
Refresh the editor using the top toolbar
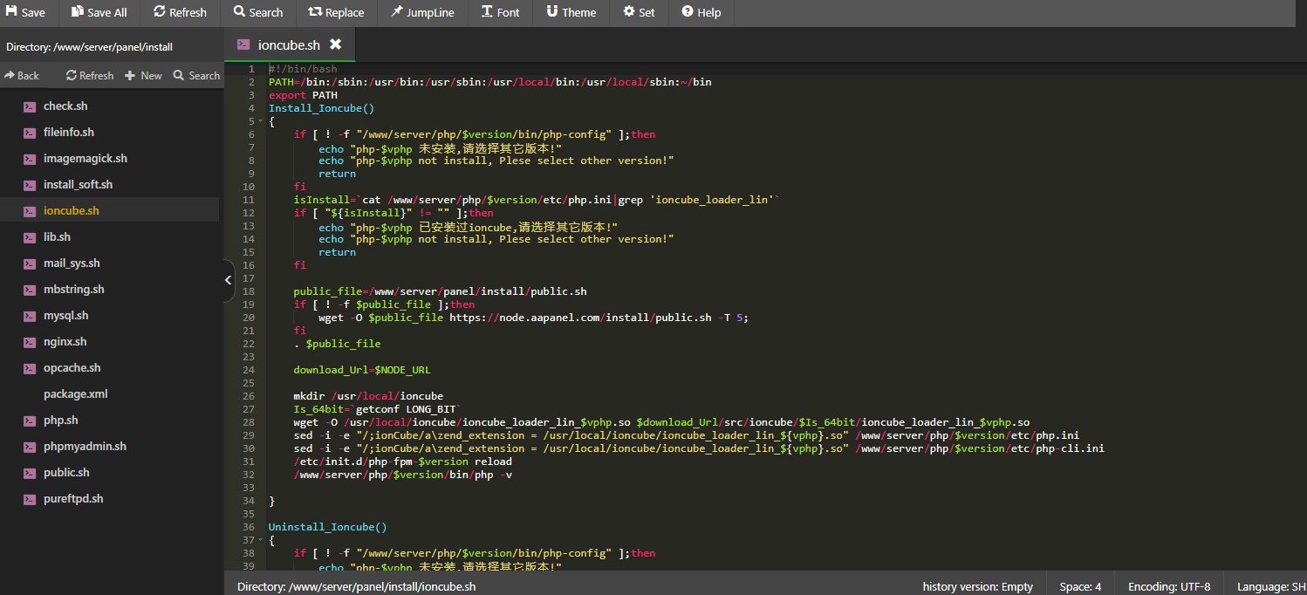(180, 12)
